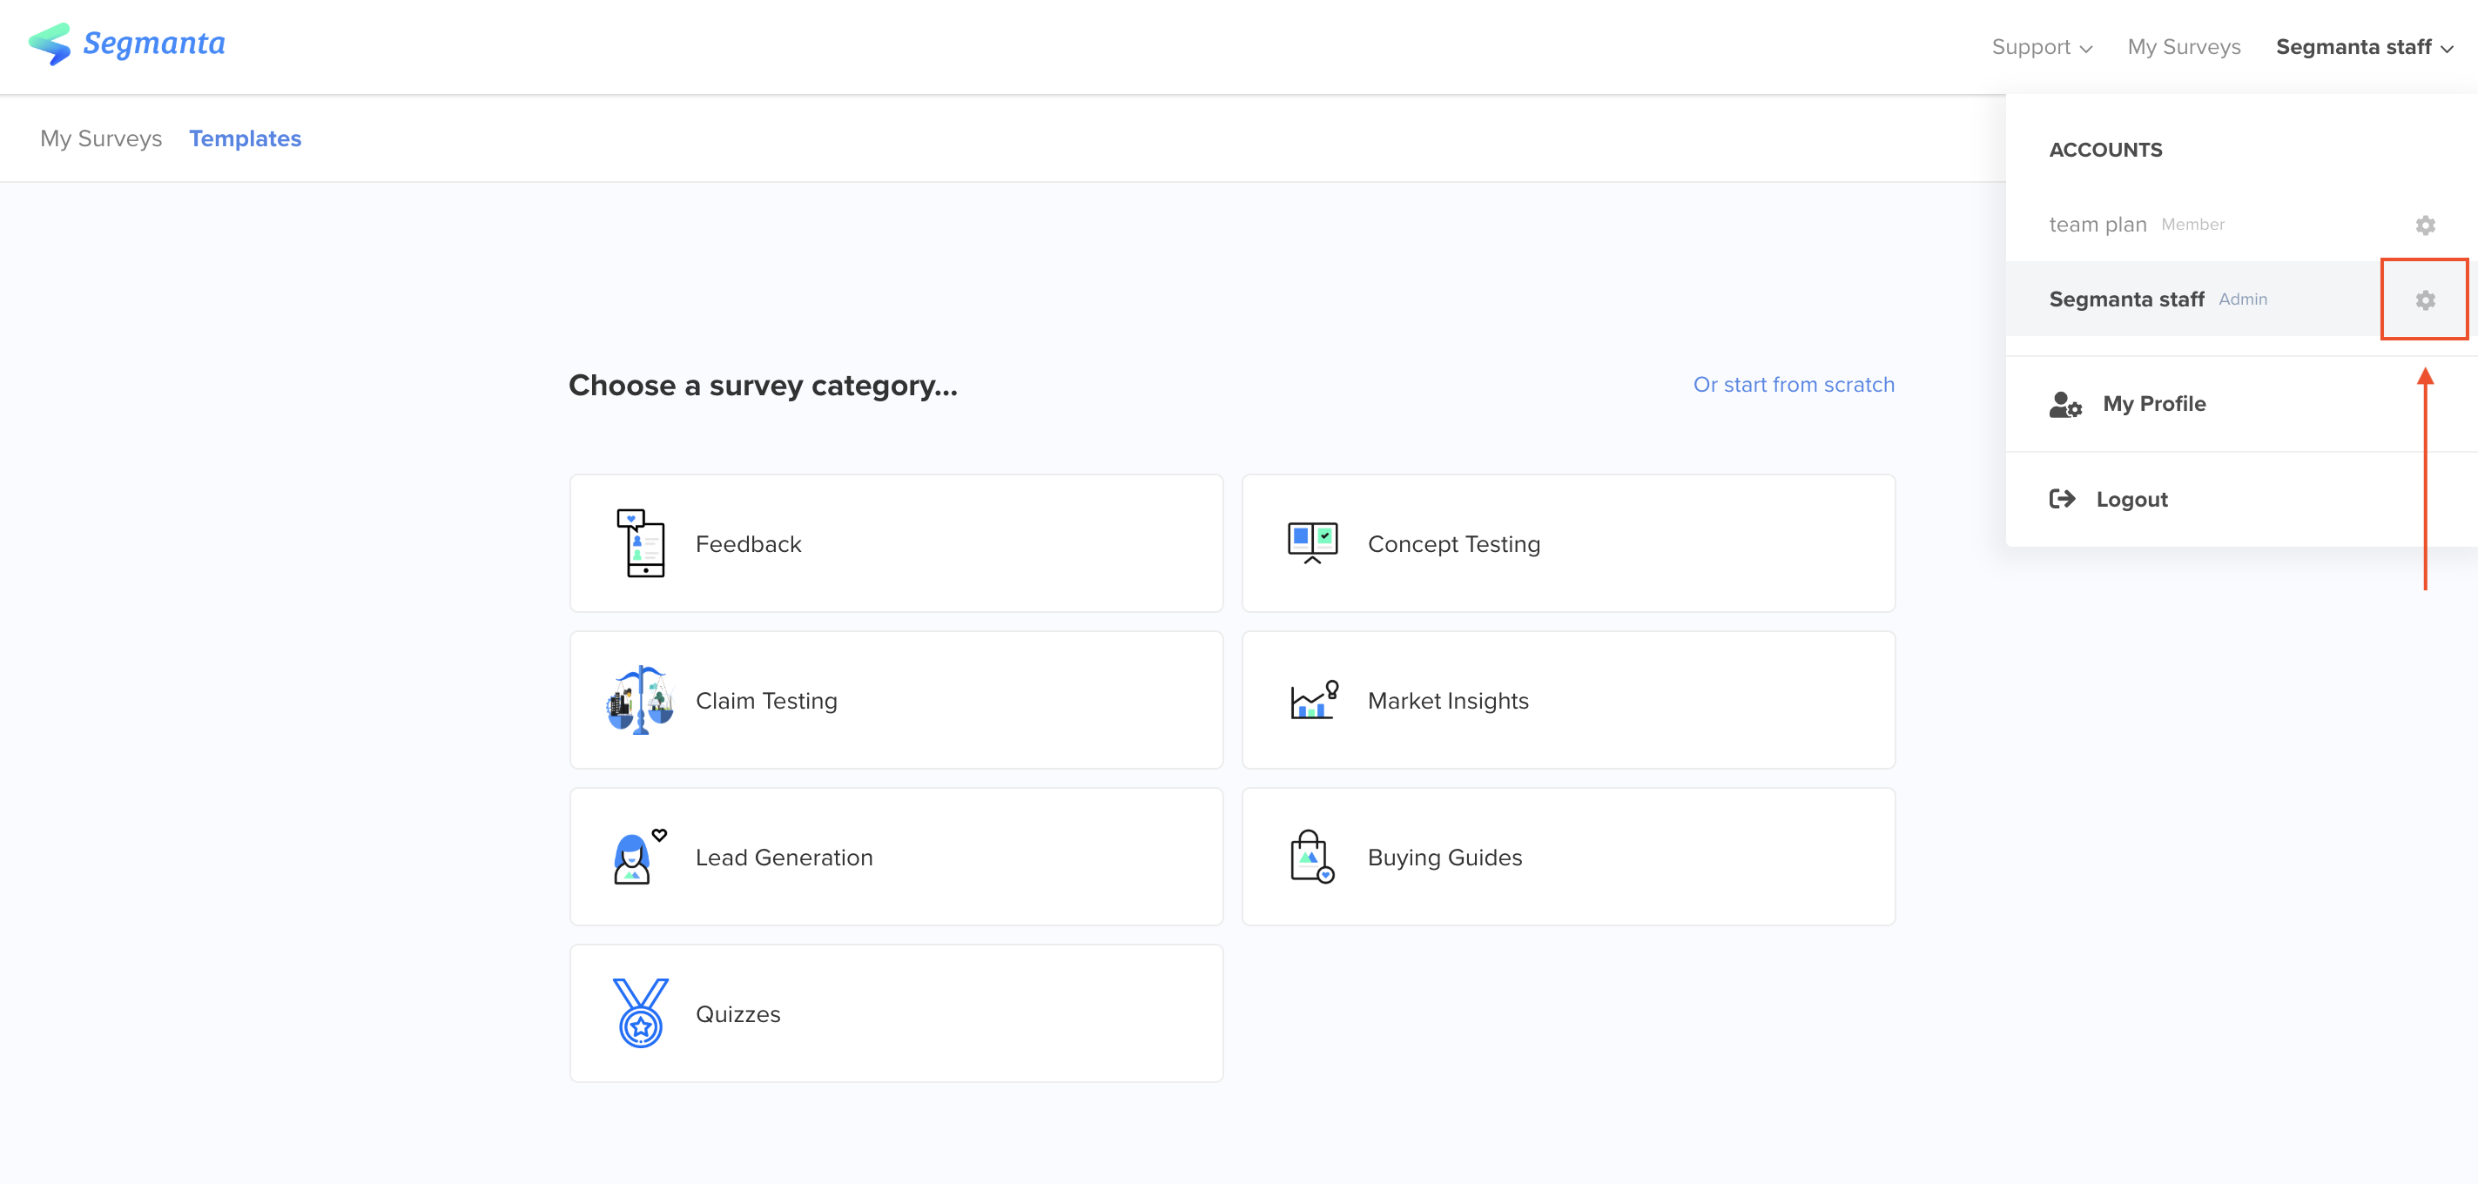
Task: Switch to the My Surveys tab
Action: tap(101, 138)
